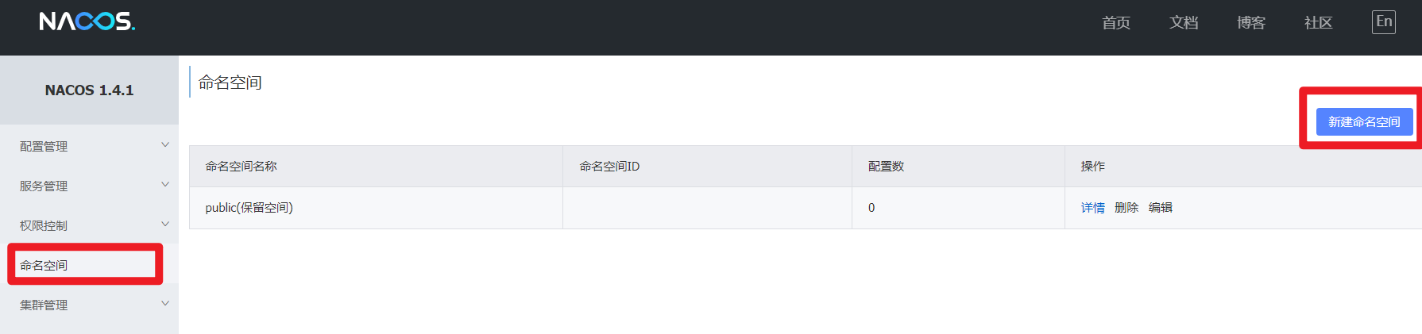Expand the 服务管理 chevron arrow
The image size is (1422, 334).
coord(165,185)
